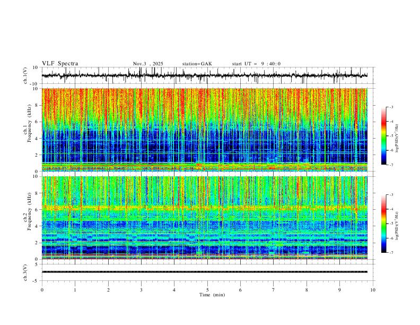Click the ch.1 voltage waveform trace
Viewport: 420px width, 325px height.
[x=204, y=75]
